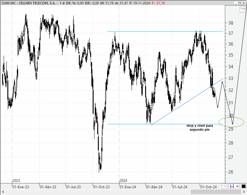Image resolution: width=247 pixels, height=195 pixels.
Task: Maximize the chart window
Action: 240,3
